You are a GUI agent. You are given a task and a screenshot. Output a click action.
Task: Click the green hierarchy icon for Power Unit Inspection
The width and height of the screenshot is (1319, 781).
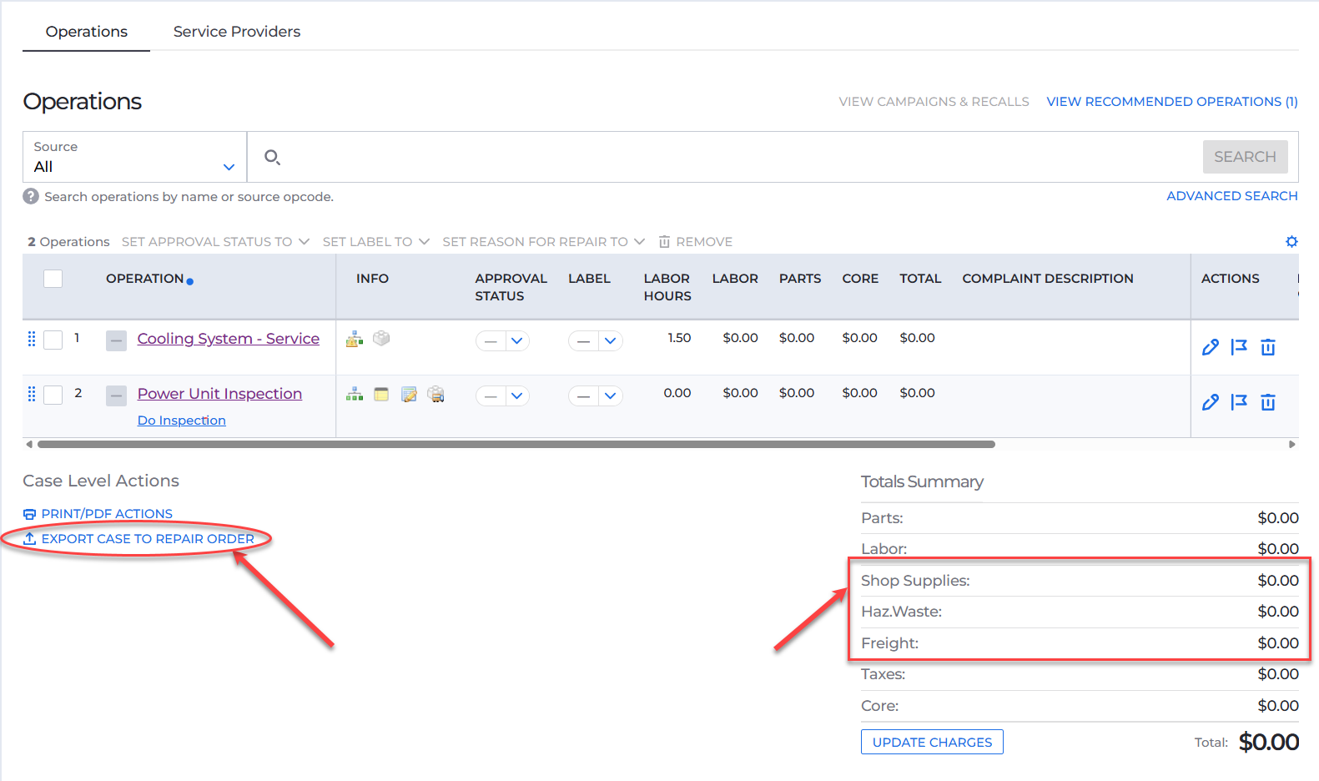click(355, 394)
